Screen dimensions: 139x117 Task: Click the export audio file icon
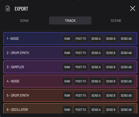tap(8, 9)
